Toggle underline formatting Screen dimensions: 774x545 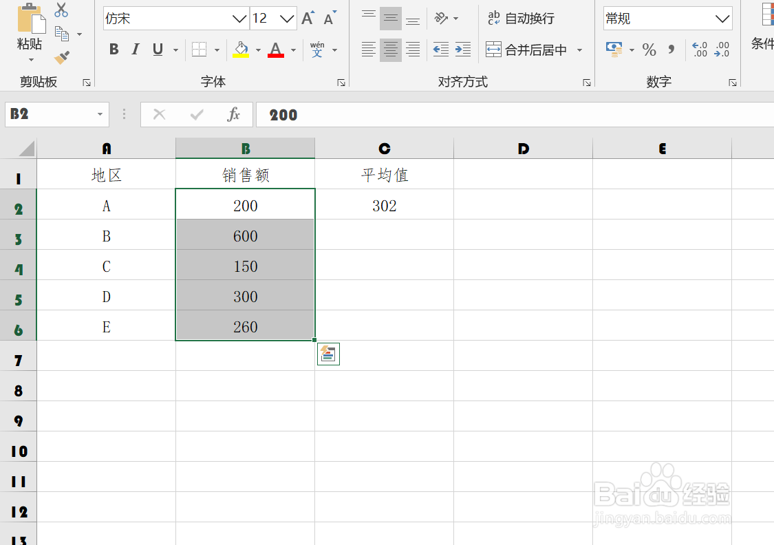pyautogui.click(x=158, y=50)
